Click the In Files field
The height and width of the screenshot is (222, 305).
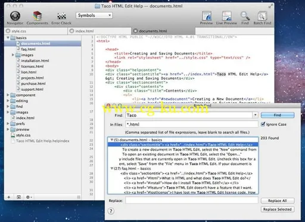[x=192, y=124]
